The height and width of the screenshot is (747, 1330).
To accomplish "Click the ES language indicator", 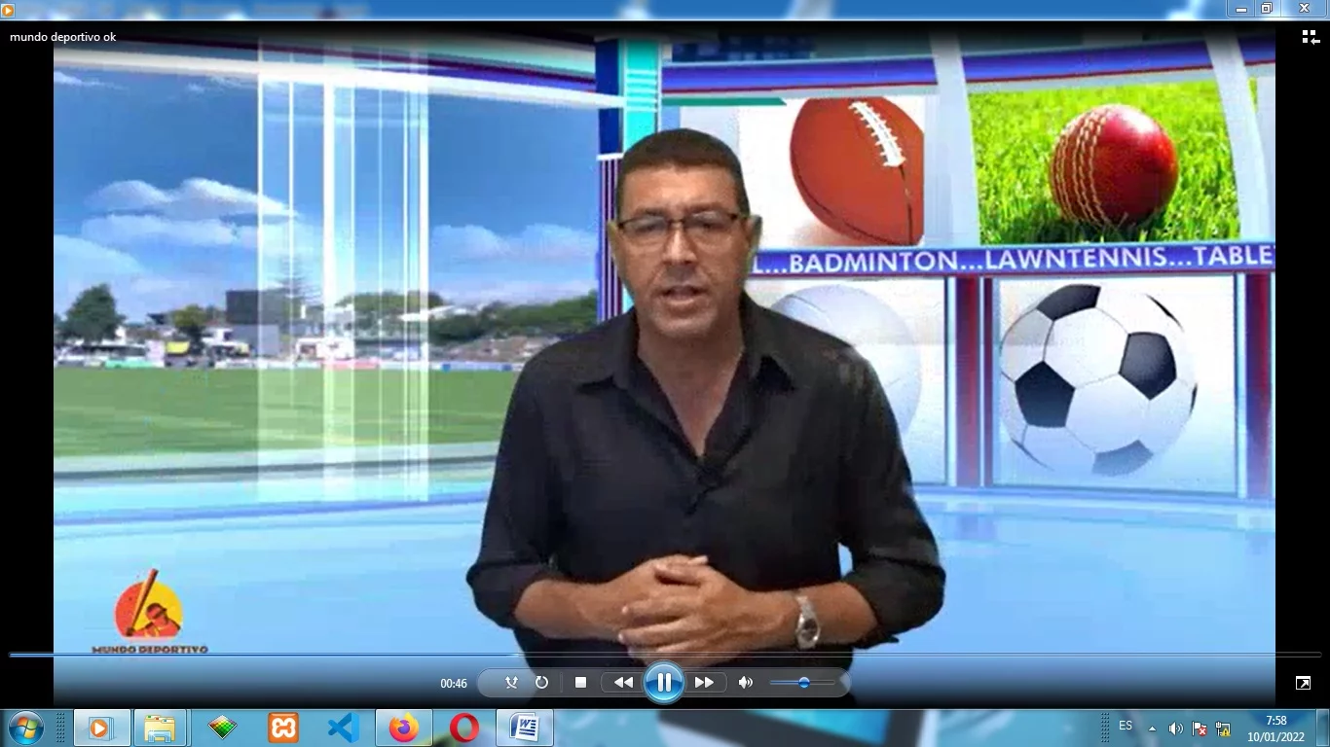I will pyautogui.click(x=1126, y=726).
